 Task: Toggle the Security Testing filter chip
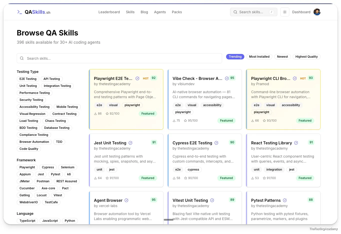coord(31,100)
